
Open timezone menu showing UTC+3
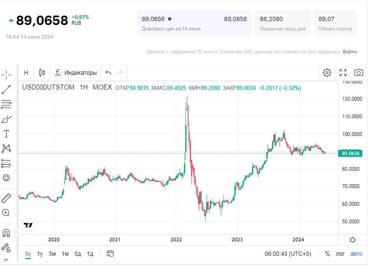click(288, 254)
